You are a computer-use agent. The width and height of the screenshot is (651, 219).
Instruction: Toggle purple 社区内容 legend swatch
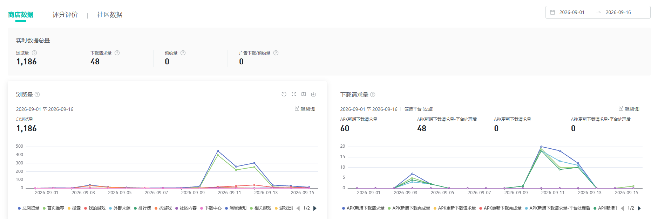pyautogui.click(x=177, y=208)
